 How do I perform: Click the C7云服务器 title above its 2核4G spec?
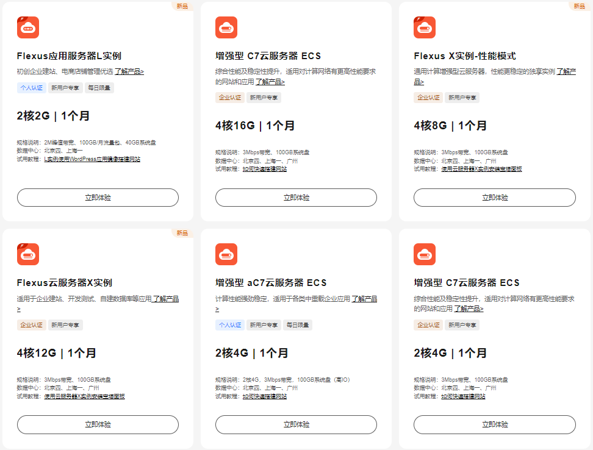pos(467,282)
